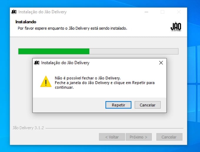Click the Instalando heading text
200x152 pixels.
coord(26,22)
